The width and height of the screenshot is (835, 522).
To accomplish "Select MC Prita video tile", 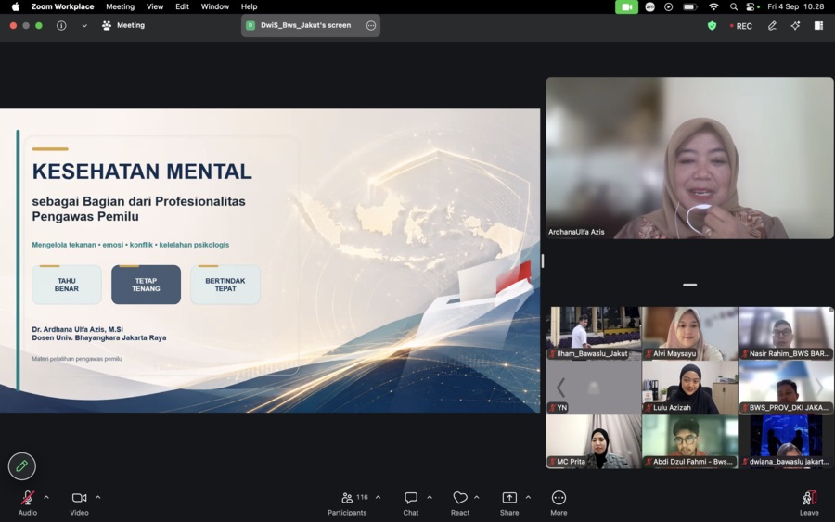I will pyautogui.click(x=593, y=441).
